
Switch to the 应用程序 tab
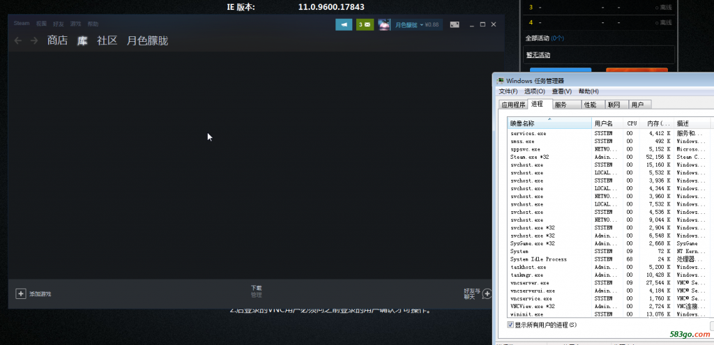pyautogui.click(x=513, y=105)
